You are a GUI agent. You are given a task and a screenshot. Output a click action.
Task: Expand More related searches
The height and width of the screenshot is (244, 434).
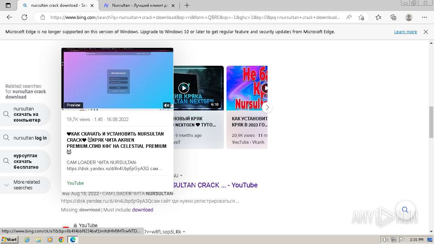[25, 185]
